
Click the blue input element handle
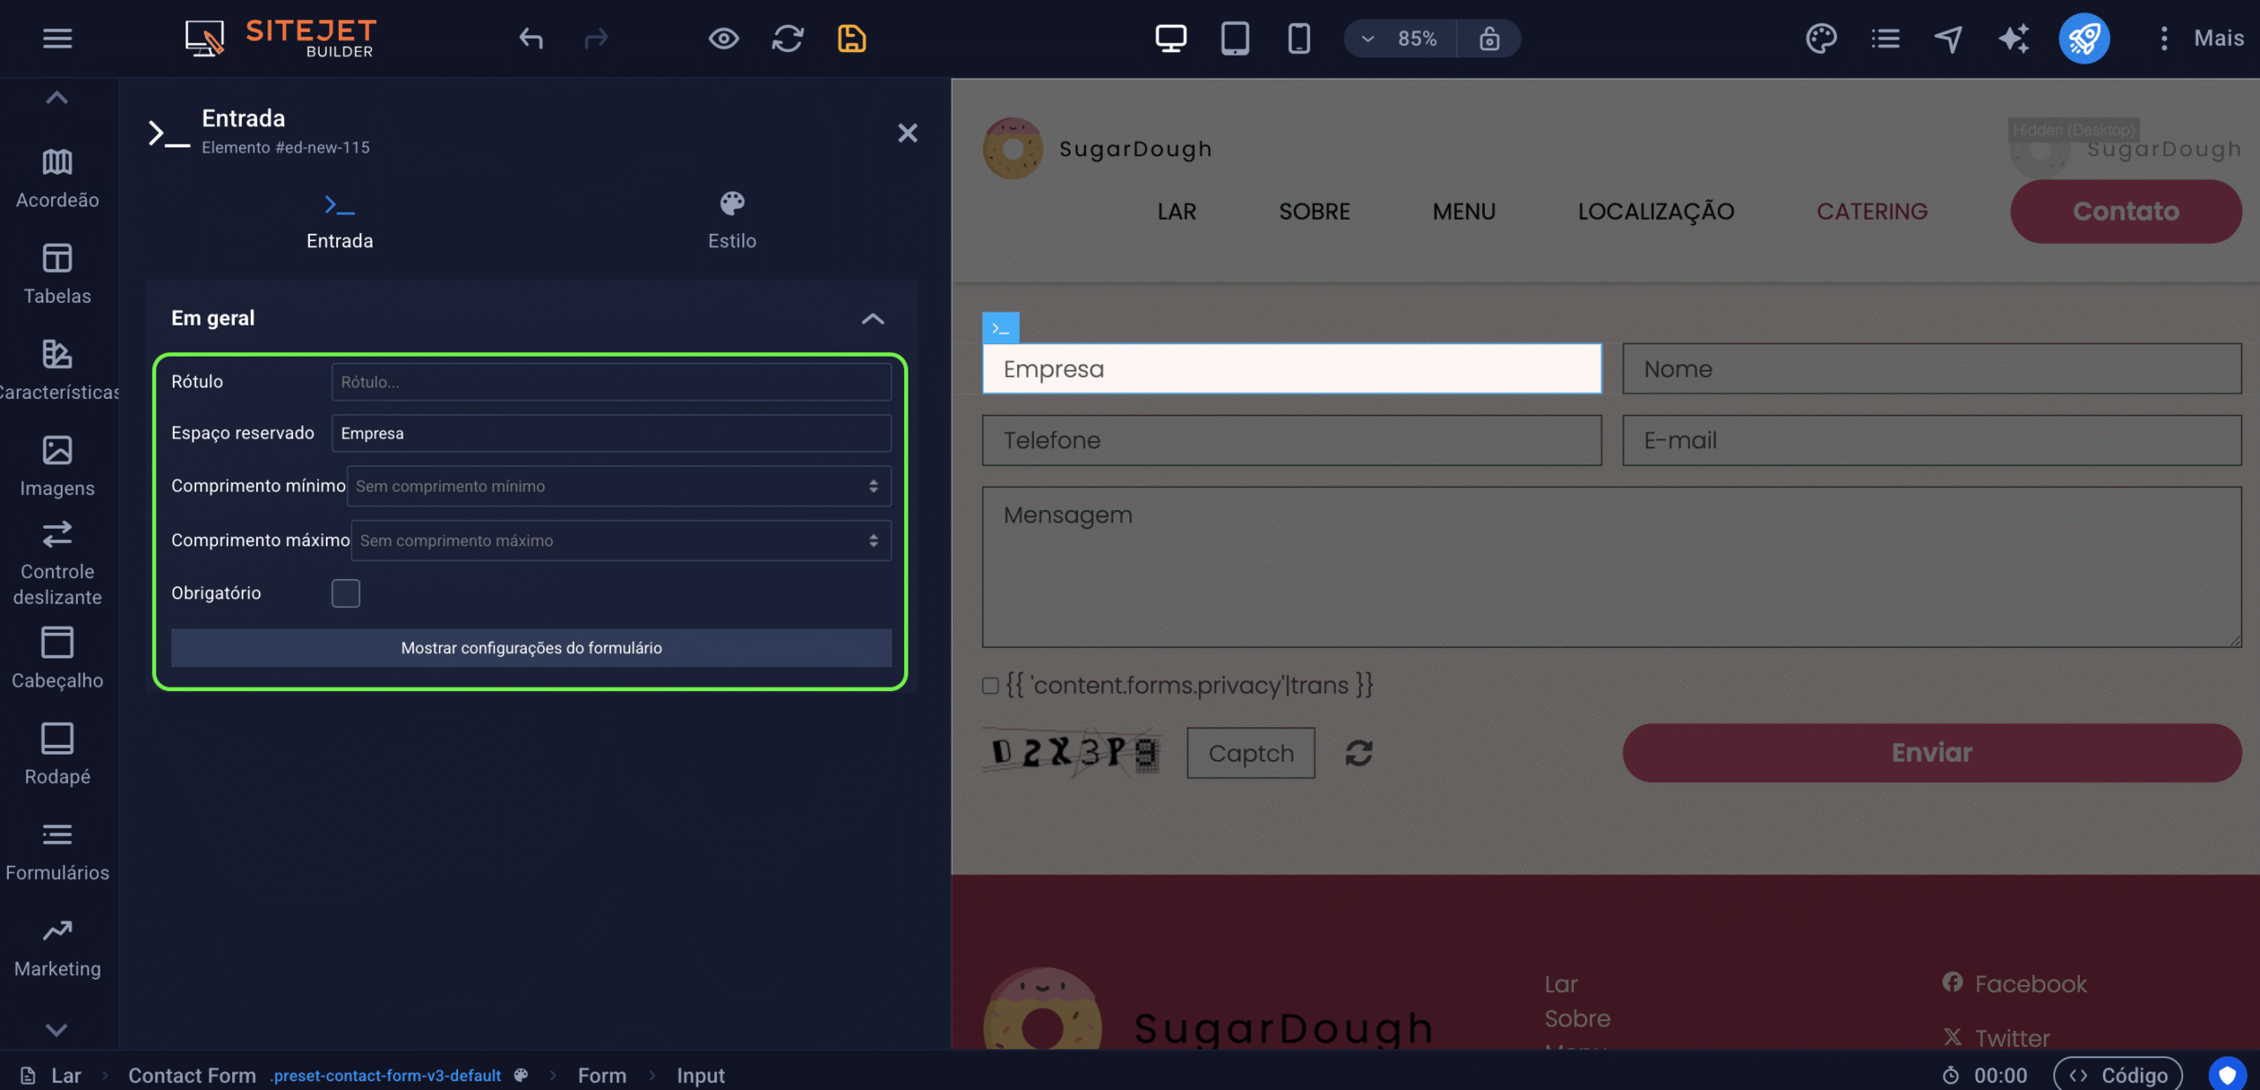pyautogui.click(x=1000, y=327)
